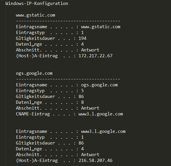Click the IP address 216.58.207.46
Viewport: 171px width, 166px height.
95,160
